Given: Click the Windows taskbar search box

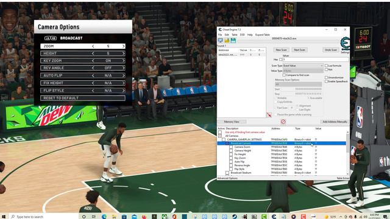Looking at the screenshot, I should point(44,217).
